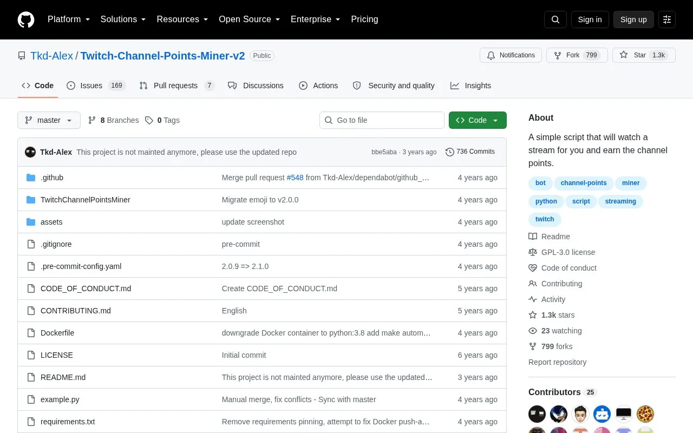Open the search magnifier button
Viewport: 693px width, 433px height.
pyautogui.click(x=555, y=19)
